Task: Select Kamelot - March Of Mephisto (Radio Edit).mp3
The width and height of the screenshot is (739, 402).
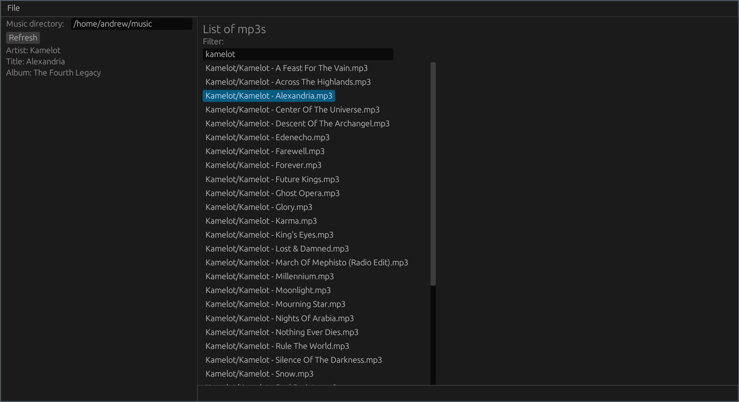Action: [307, 263]
